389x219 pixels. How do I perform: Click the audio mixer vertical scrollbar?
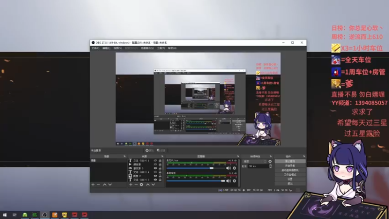click(x=239, y=173)
